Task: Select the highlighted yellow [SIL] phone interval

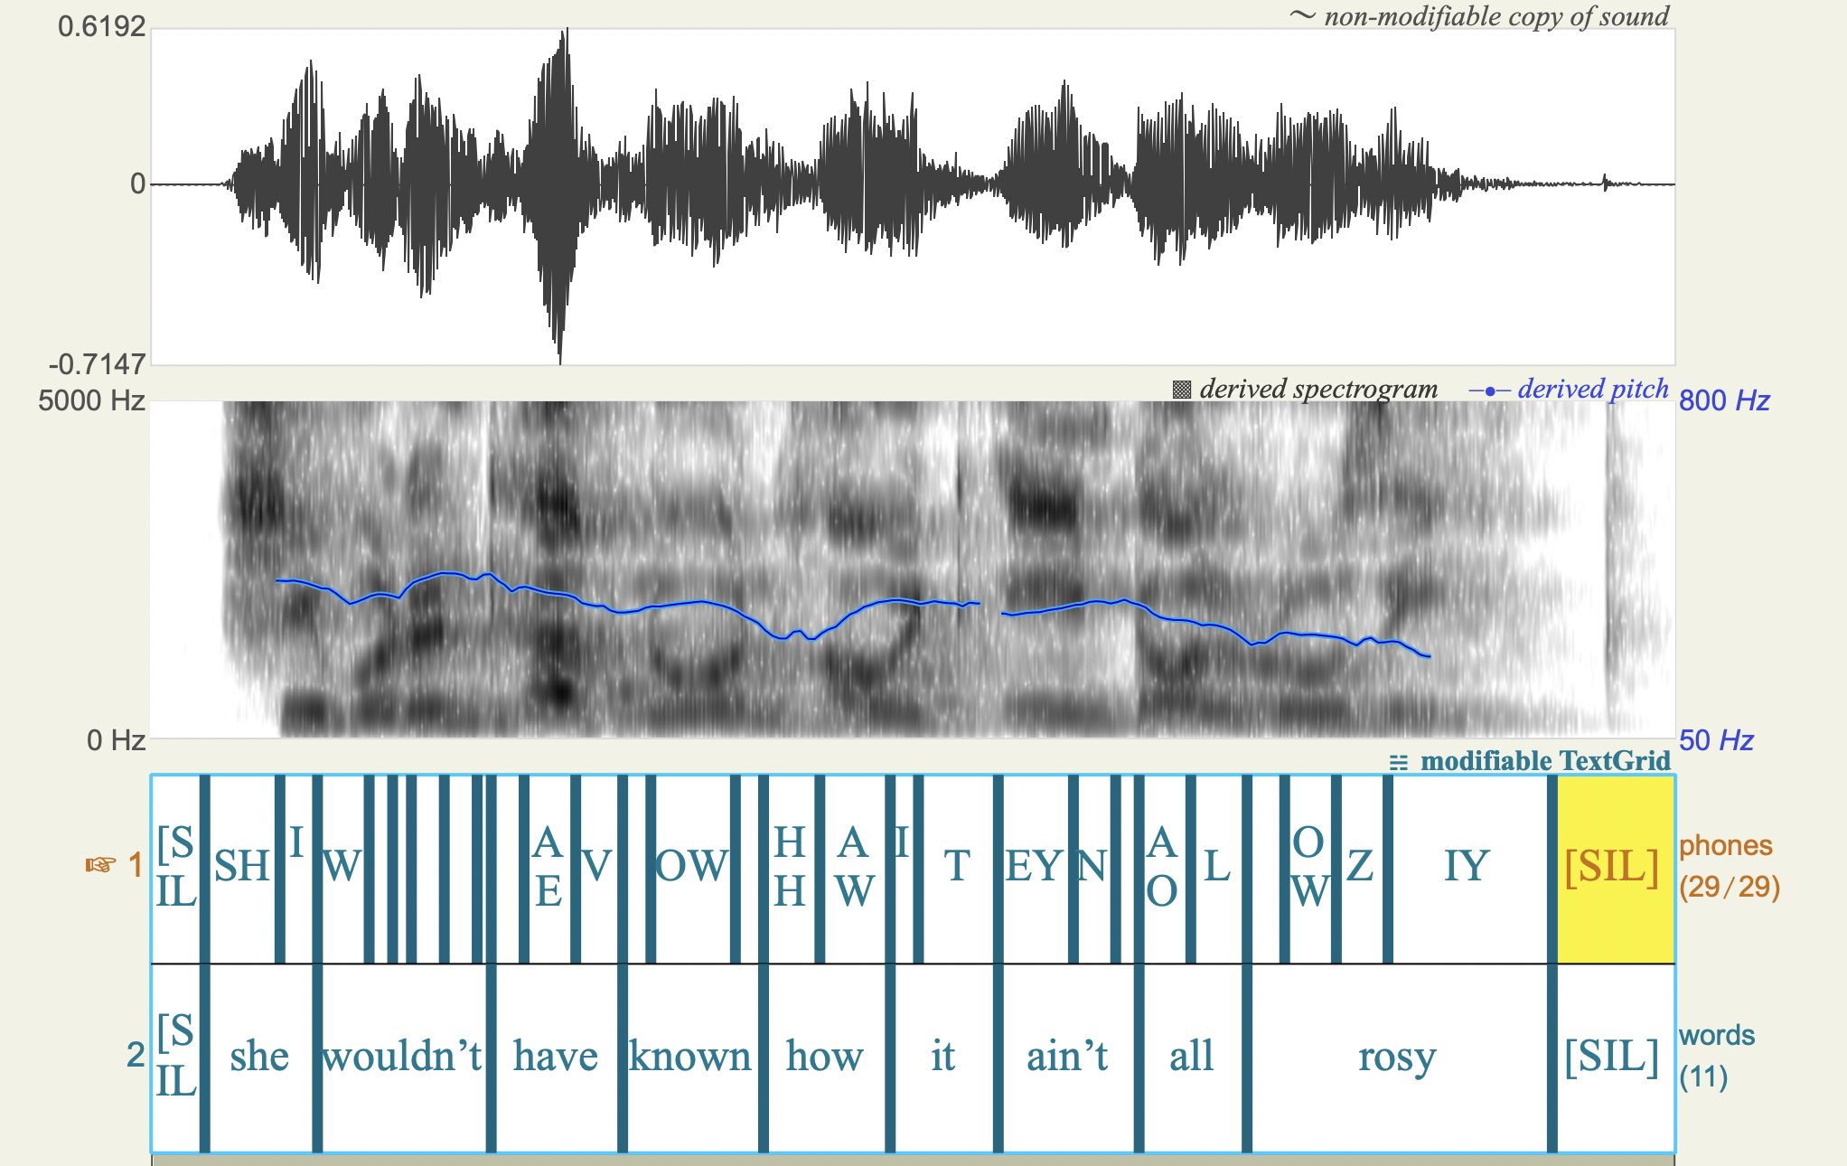Action: click(x=1615, y=869)
